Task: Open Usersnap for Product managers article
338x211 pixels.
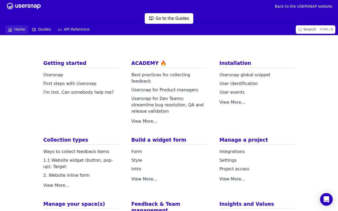Action: coord(165,90)
